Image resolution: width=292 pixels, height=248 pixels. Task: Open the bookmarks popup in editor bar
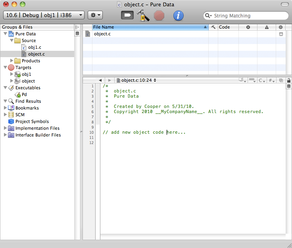tap(242, 80)
